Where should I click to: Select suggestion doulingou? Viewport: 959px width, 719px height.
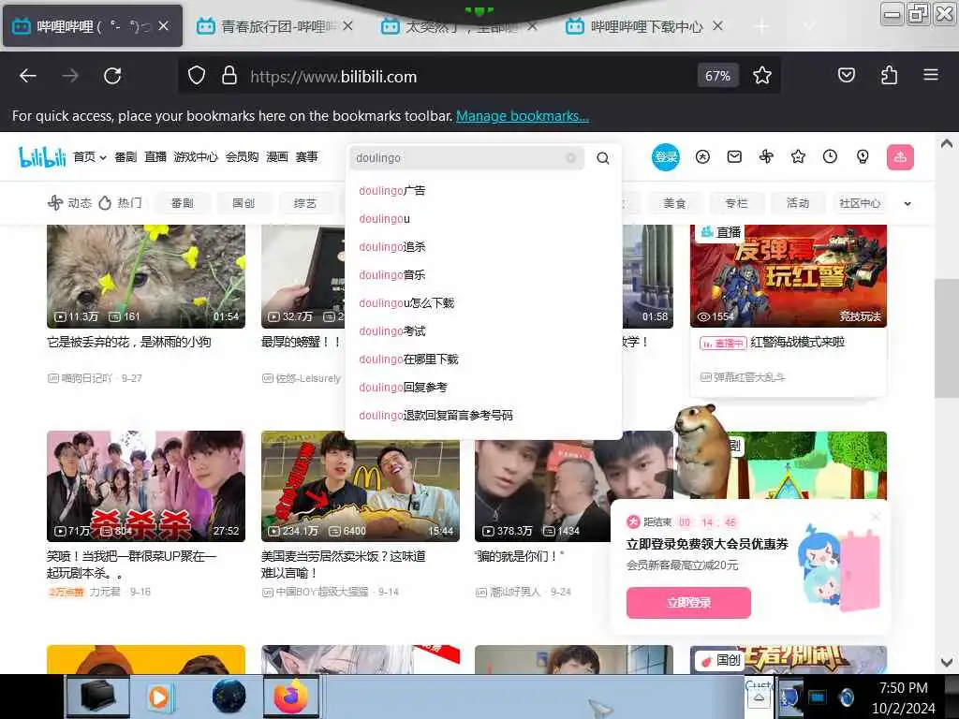tap(384, 219)
